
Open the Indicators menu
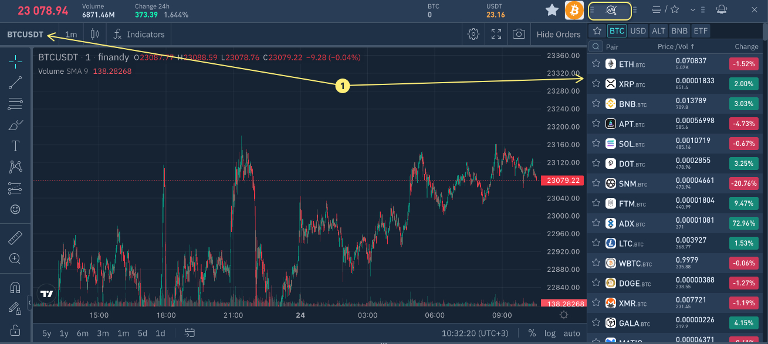[140, 35]
